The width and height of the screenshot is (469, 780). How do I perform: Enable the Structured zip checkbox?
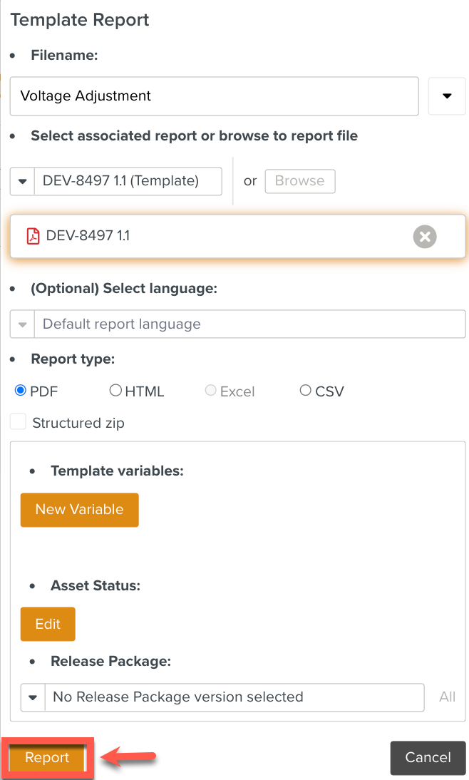point(18,423)
